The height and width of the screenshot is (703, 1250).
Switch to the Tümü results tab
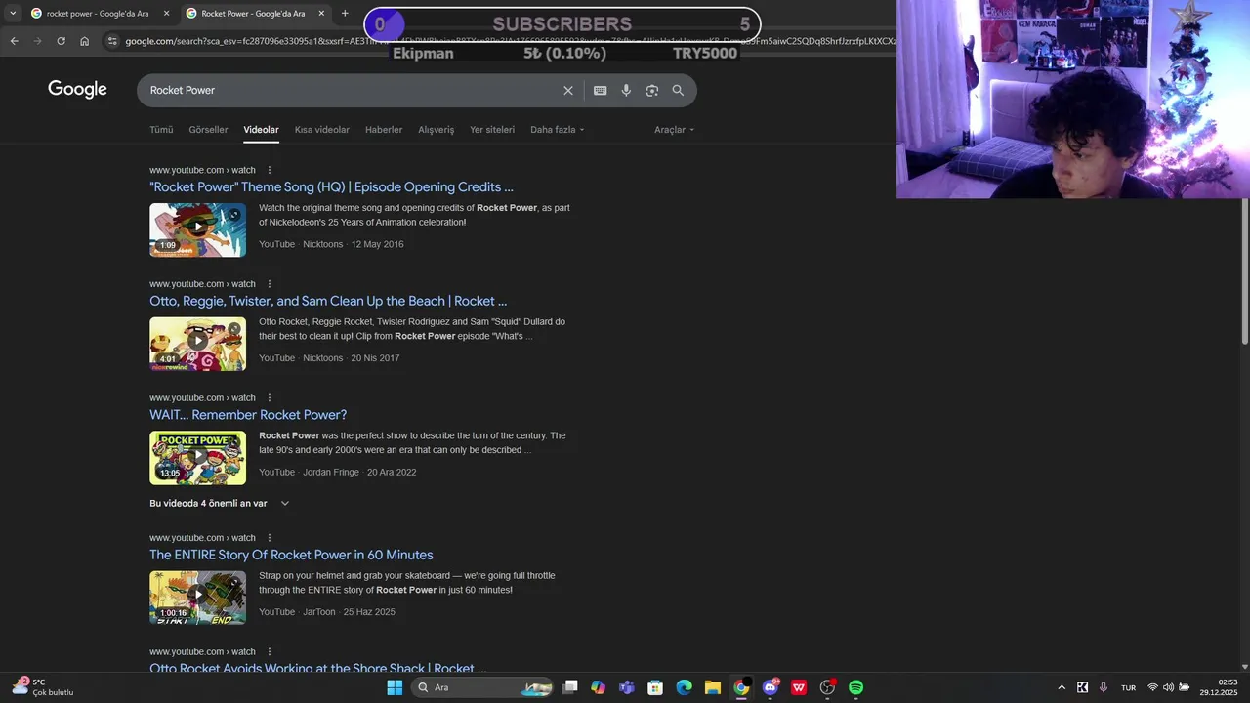161,130
